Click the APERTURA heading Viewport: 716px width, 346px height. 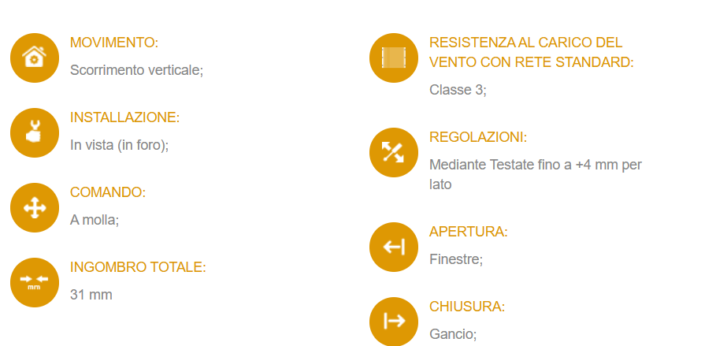(469, 232)
